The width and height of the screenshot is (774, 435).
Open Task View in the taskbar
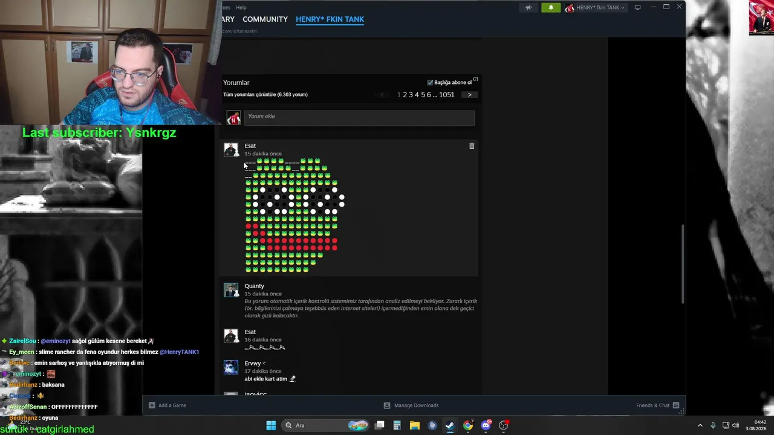click(380, 425)
